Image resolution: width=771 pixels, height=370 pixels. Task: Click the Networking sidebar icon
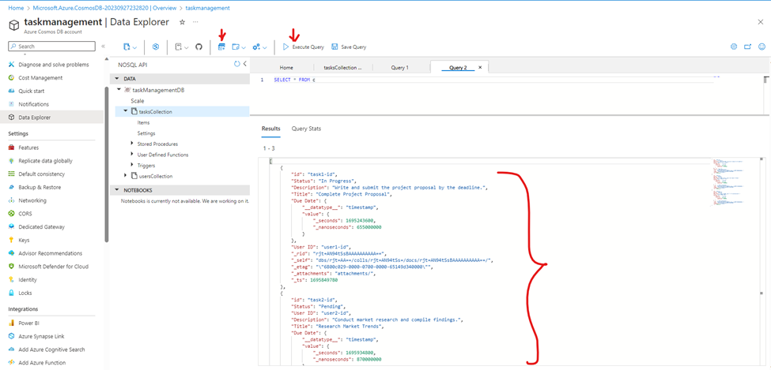12,200
